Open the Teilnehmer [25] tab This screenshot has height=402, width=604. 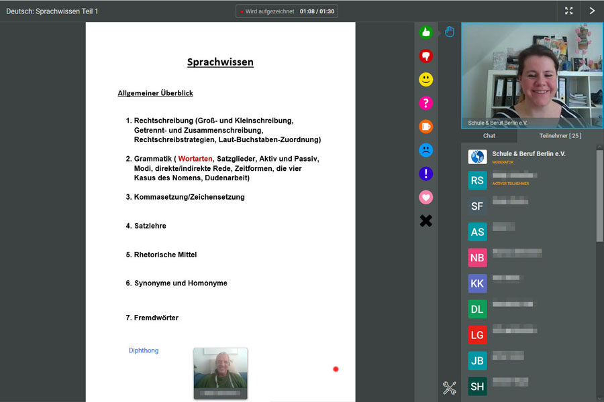coord(560,136)
